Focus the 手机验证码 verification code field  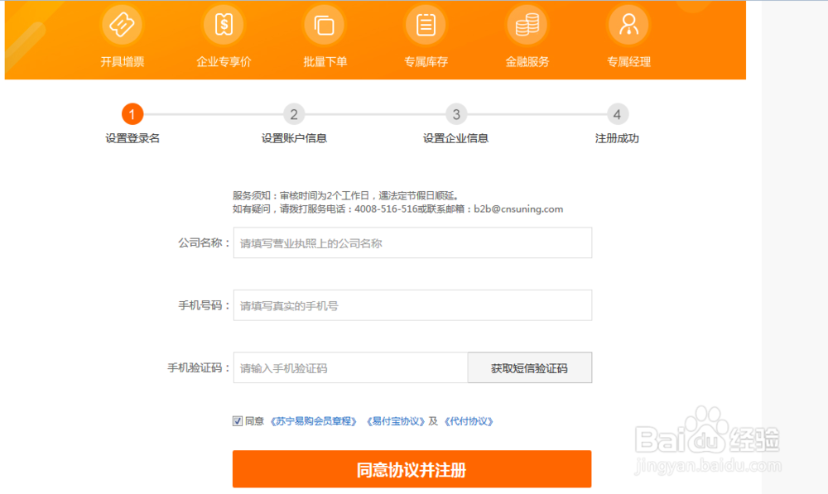pyautogui.click(x=350, y=367)
